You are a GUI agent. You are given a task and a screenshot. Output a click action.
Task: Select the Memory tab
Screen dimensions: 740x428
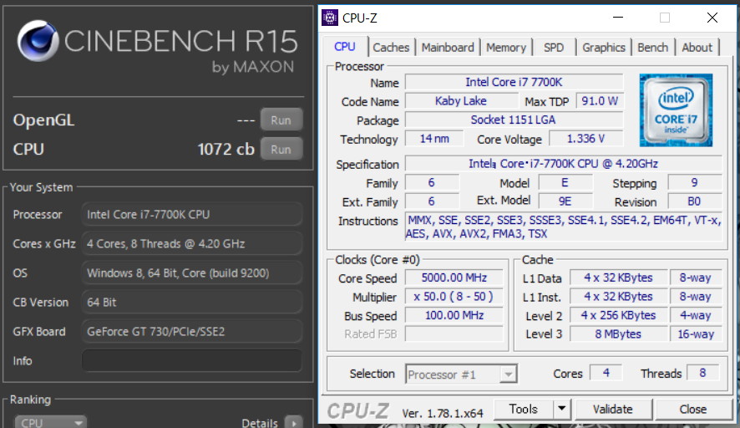[x=506, y=48]
